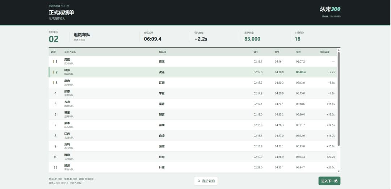Select driver 顾川 in row 11
The image size is (391, 189).
pos(67,165)
